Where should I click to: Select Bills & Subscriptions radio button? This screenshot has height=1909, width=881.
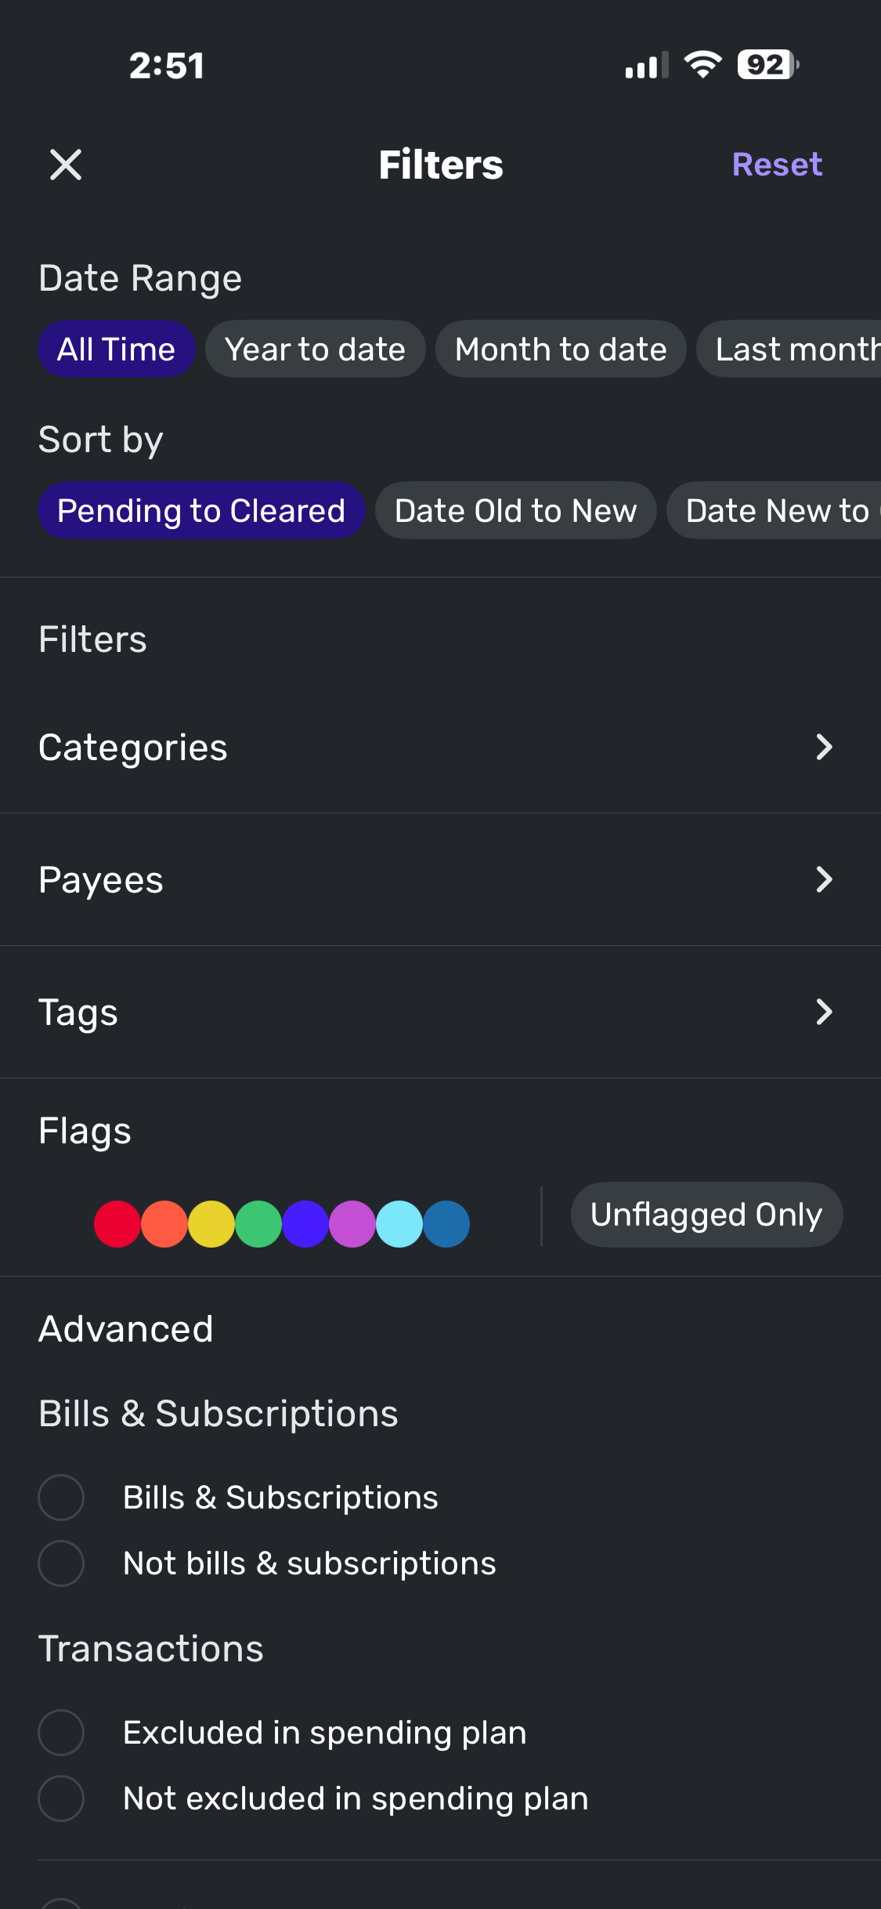coord(61,1498)
